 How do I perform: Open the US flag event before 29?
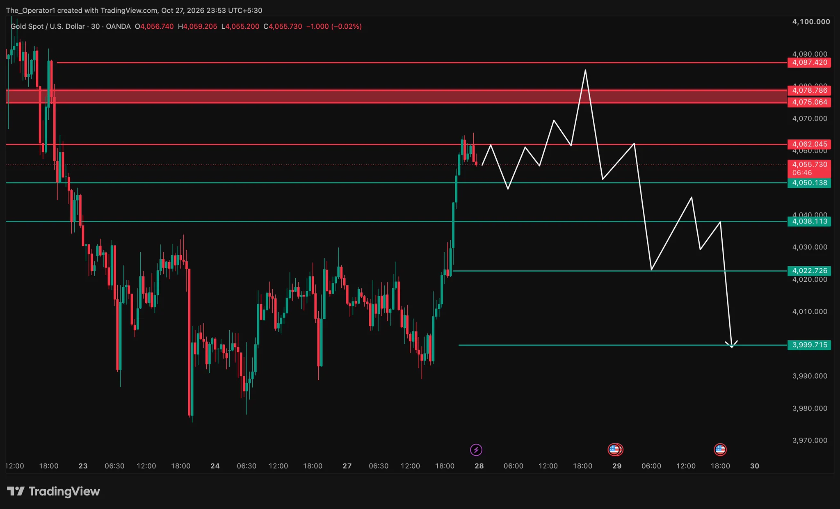click(614, 450)
